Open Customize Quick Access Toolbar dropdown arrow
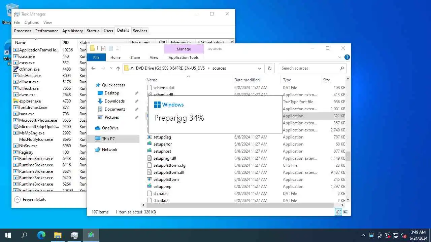This screenshot has width=431, height=242. (117, 49)
